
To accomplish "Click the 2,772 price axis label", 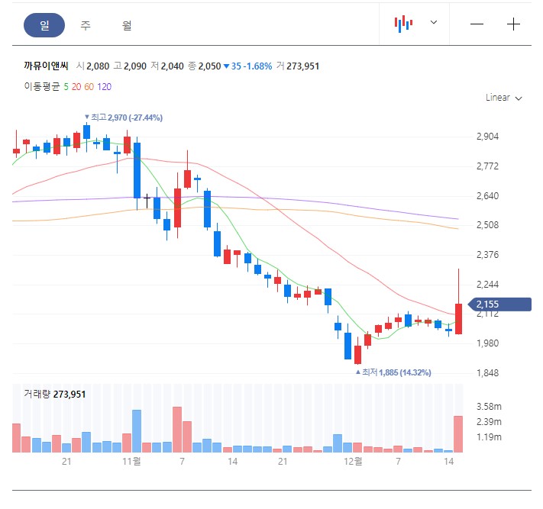I will pos(487,166).
